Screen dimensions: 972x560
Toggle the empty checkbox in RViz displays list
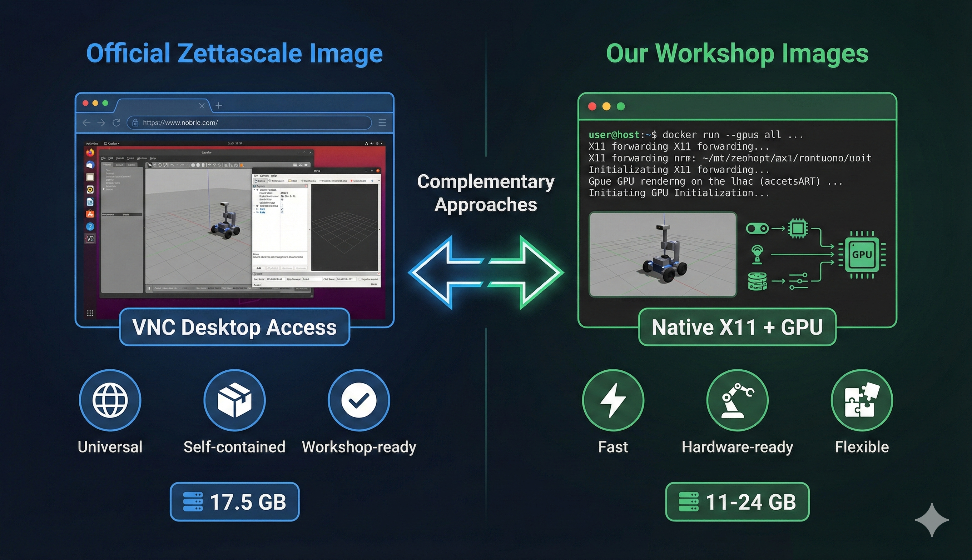282,206
